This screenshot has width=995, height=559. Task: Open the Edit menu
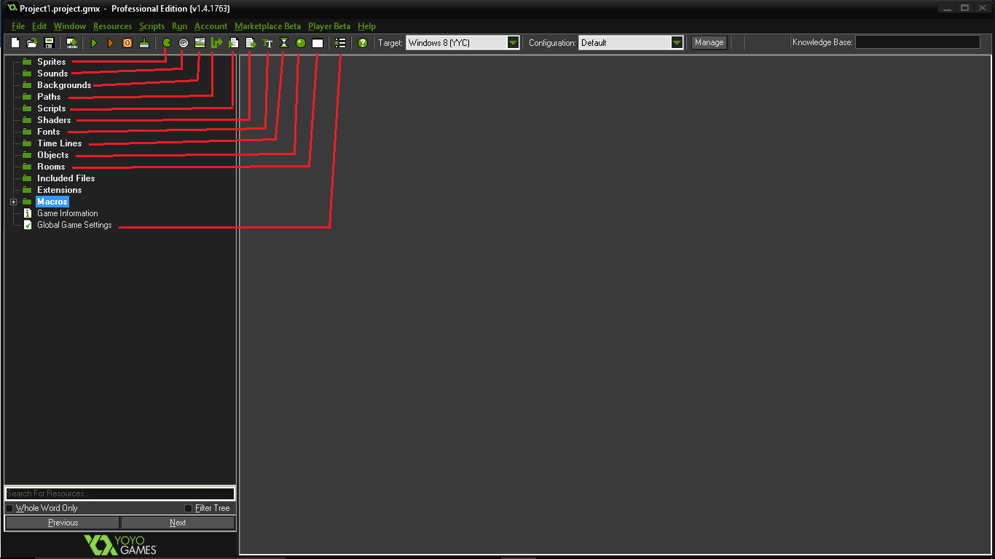[x=39, y=26]
